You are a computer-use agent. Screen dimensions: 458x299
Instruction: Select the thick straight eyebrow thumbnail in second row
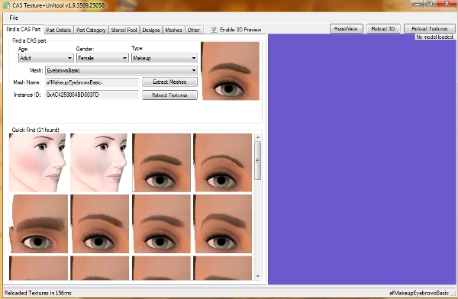coord(39,223)
